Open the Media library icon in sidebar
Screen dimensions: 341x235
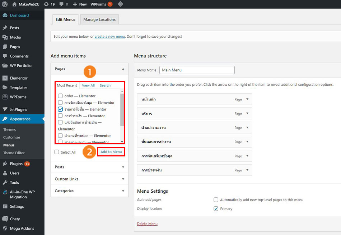(5, 37)
